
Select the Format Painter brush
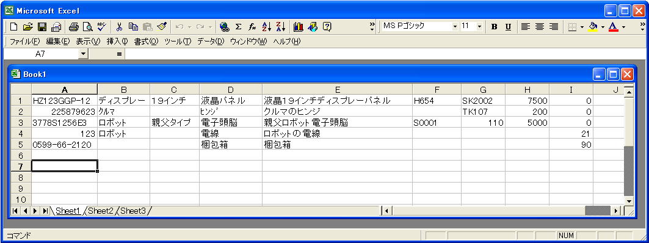(162, 27)
